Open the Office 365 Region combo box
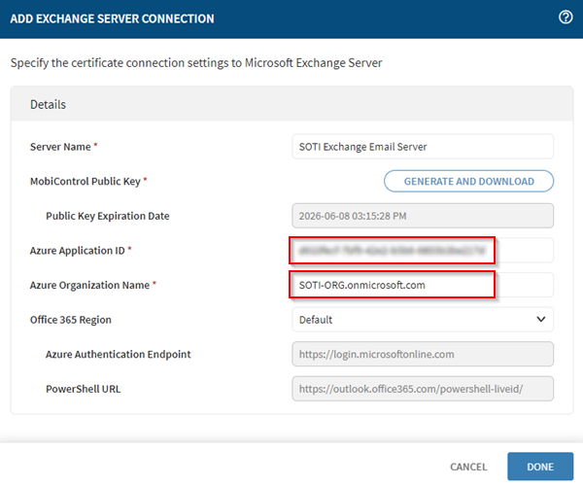The image size is (583, 486). pos(422,319)
